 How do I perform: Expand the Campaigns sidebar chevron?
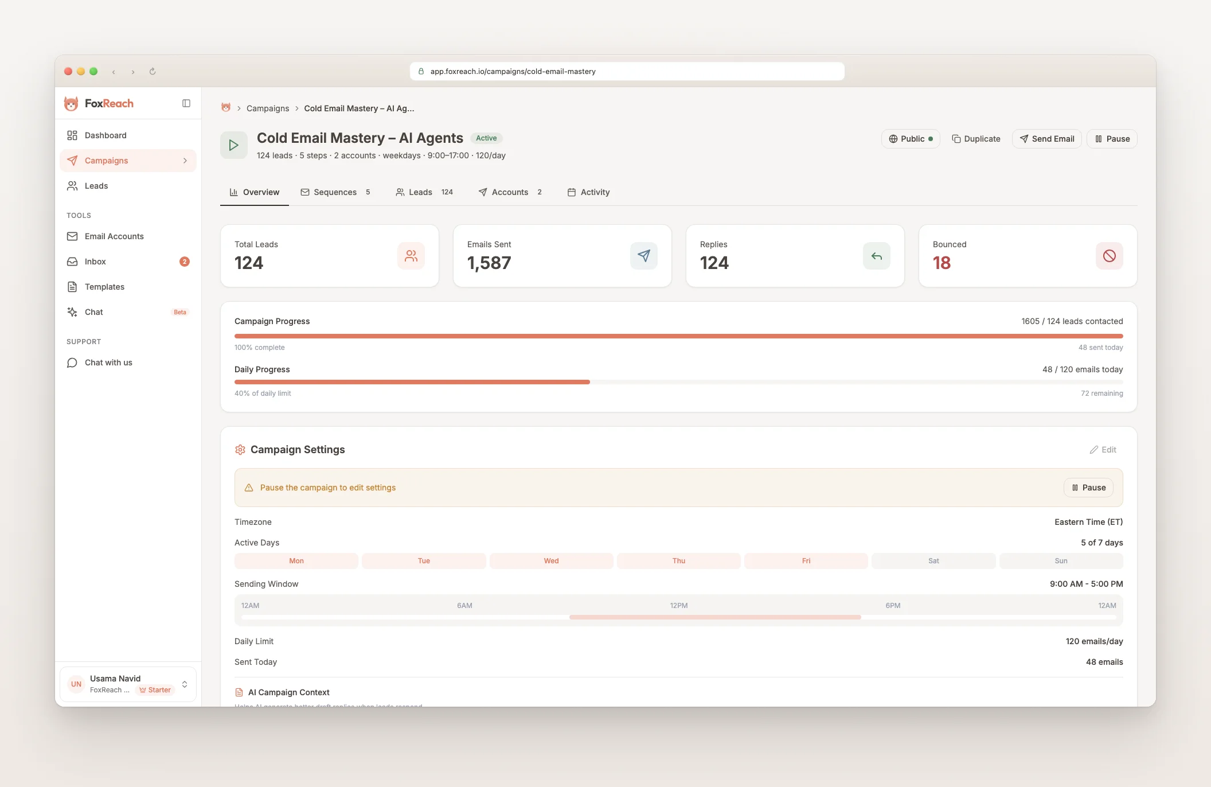point(185,161)
